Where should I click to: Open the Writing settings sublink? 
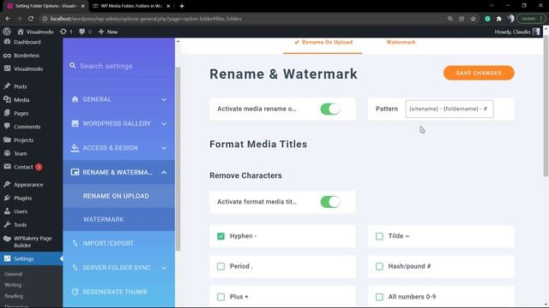coord(13,285)
